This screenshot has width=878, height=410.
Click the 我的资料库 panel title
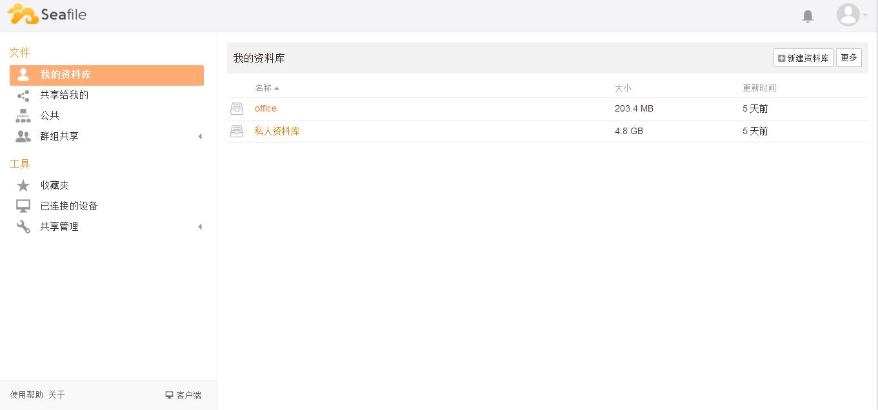[259, 58]
